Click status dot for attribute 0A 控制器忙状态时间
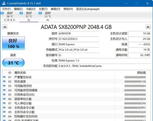This screenshot has height=121, width=153. pos(4,116)
